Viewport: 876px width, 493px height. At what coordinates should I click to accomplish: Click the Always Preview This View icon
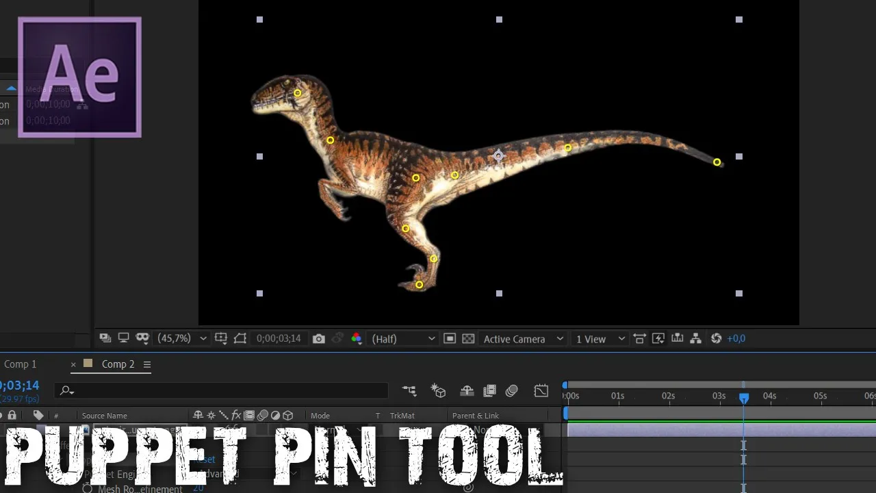(x=105, y=338)
